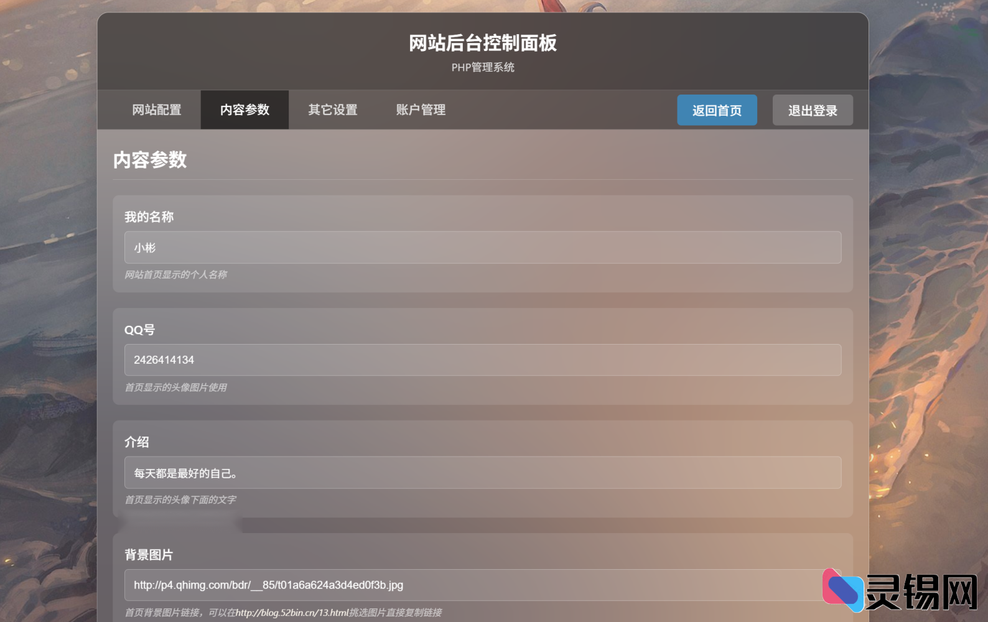The image size is (988, 622).
Task: Click the 我的名称 field label
Action: [149, 217]
